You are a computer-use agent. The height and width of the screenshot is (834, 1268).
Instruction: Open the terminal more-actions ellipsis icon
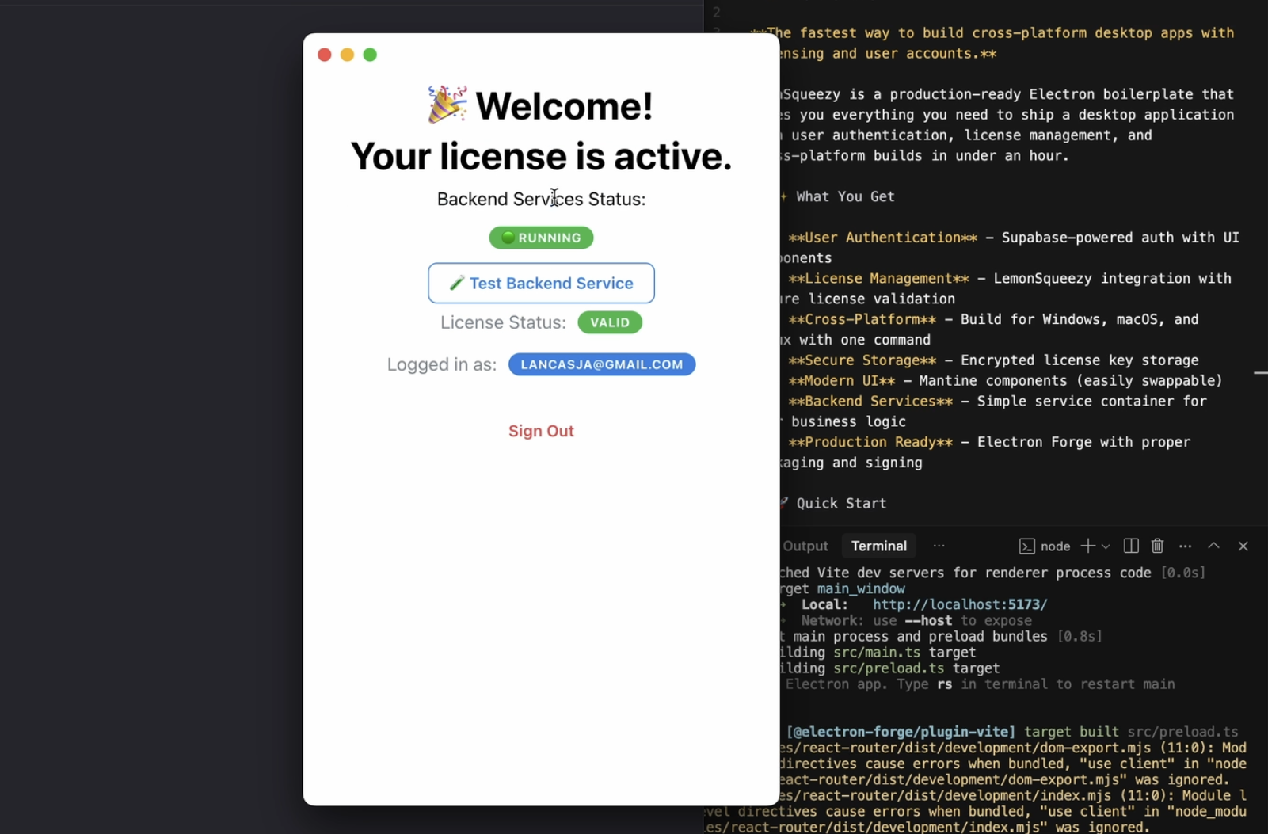(x=1186, y=546)
